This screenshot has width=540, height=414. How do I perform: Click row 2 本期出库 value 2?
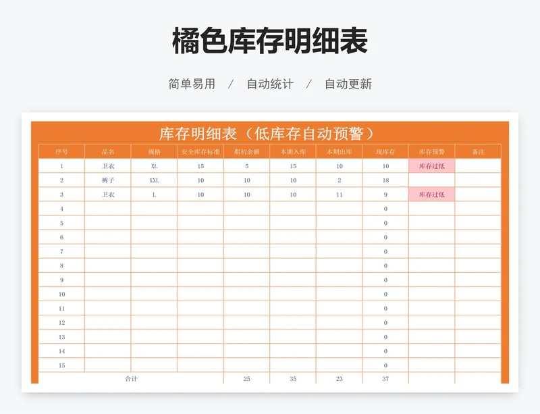[x=340, y=180]
